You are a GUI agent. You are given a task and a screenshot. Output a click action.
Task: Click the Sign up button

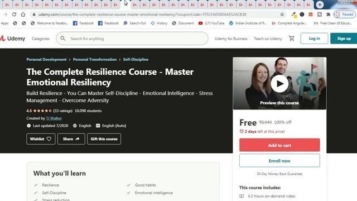(344, 39)
